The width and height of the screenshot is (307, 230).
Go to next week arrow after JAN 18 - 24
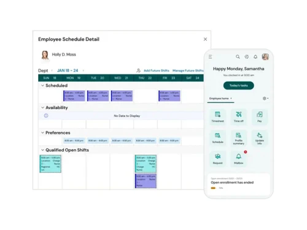83,71
